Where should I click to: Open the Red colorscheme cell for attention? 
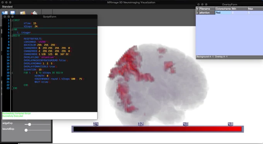click(x=223, y=13)
